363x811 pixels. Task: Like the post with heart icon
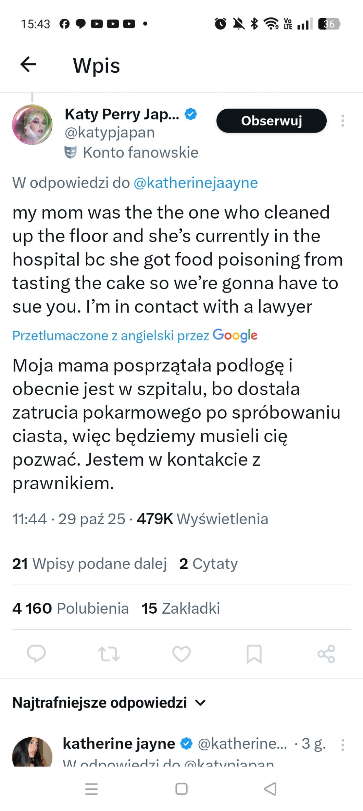181,654
